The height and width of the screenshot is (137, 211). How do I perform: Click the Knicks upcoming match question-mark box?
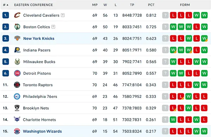click(165, 38)
